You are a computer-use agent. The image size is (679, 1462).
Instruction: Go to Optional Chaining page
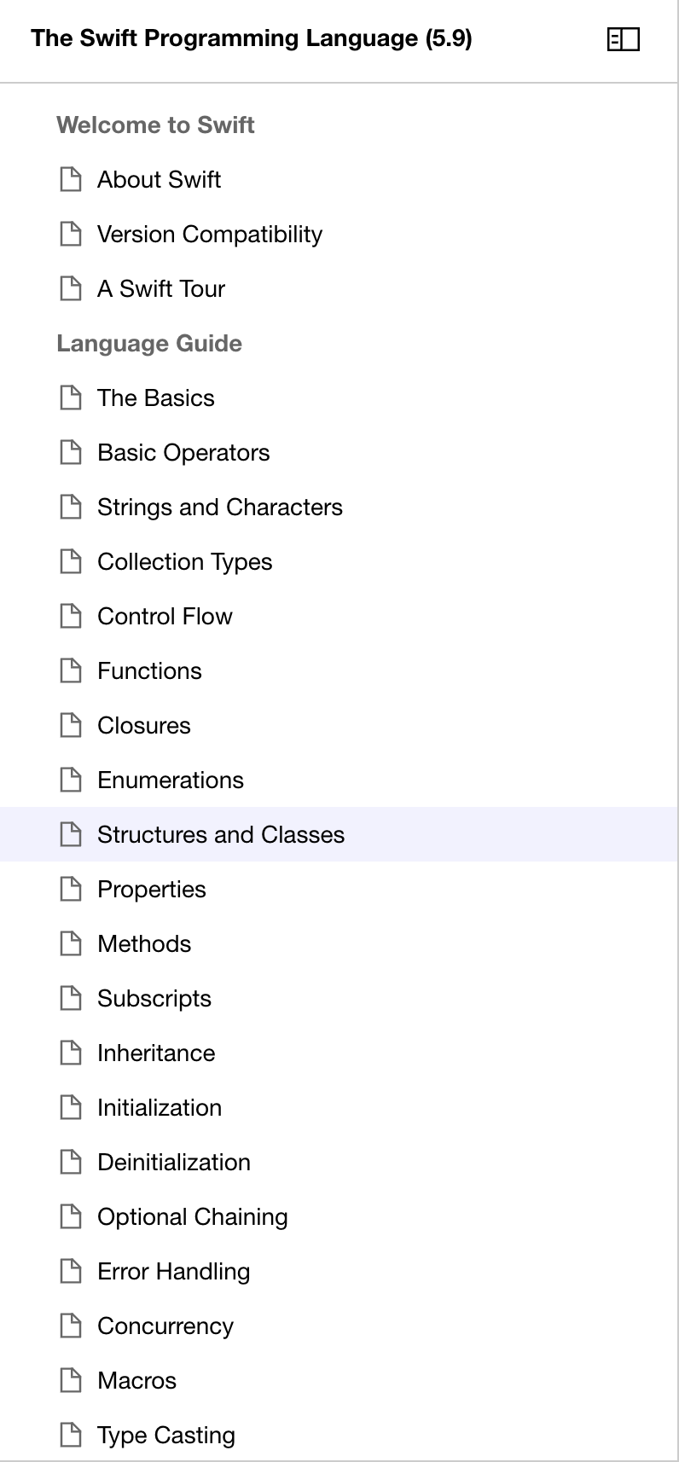[x=193, y=1216]
